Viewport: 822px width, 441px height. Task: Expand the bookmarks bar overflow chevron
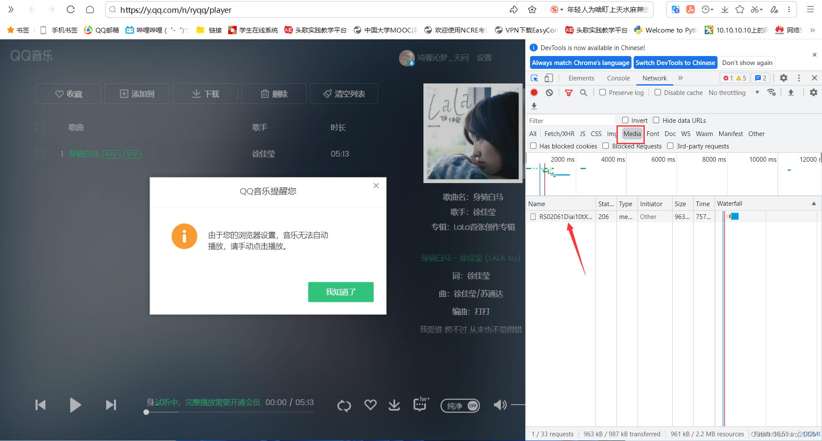(812, 30)
